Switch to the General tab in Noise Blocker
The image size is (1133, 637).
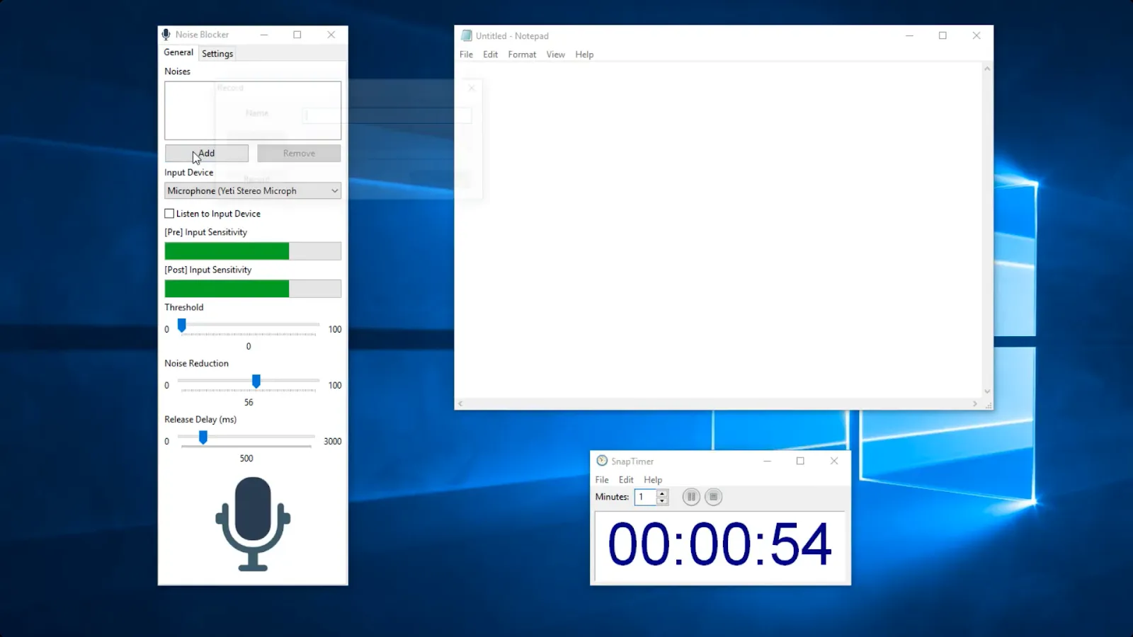(x=178, y=52)
